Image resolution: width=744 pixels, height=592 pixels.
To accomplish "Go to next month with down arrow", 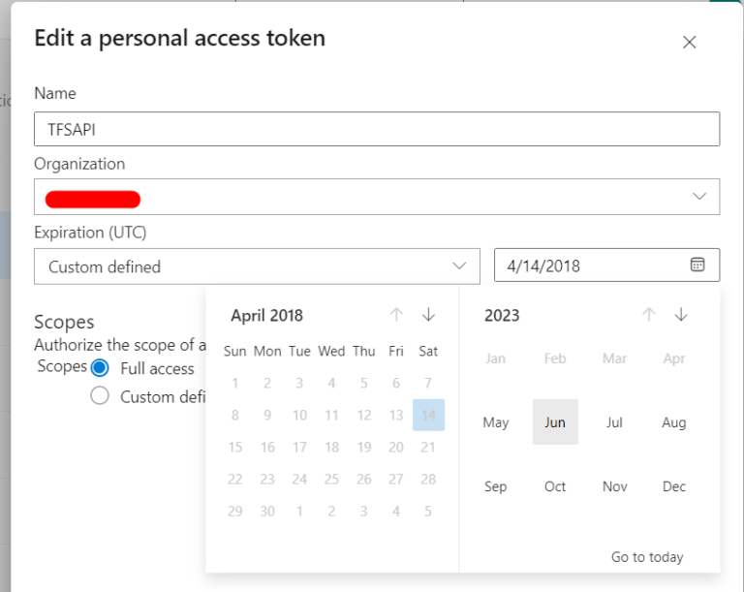I will click(x=428, y=315).
